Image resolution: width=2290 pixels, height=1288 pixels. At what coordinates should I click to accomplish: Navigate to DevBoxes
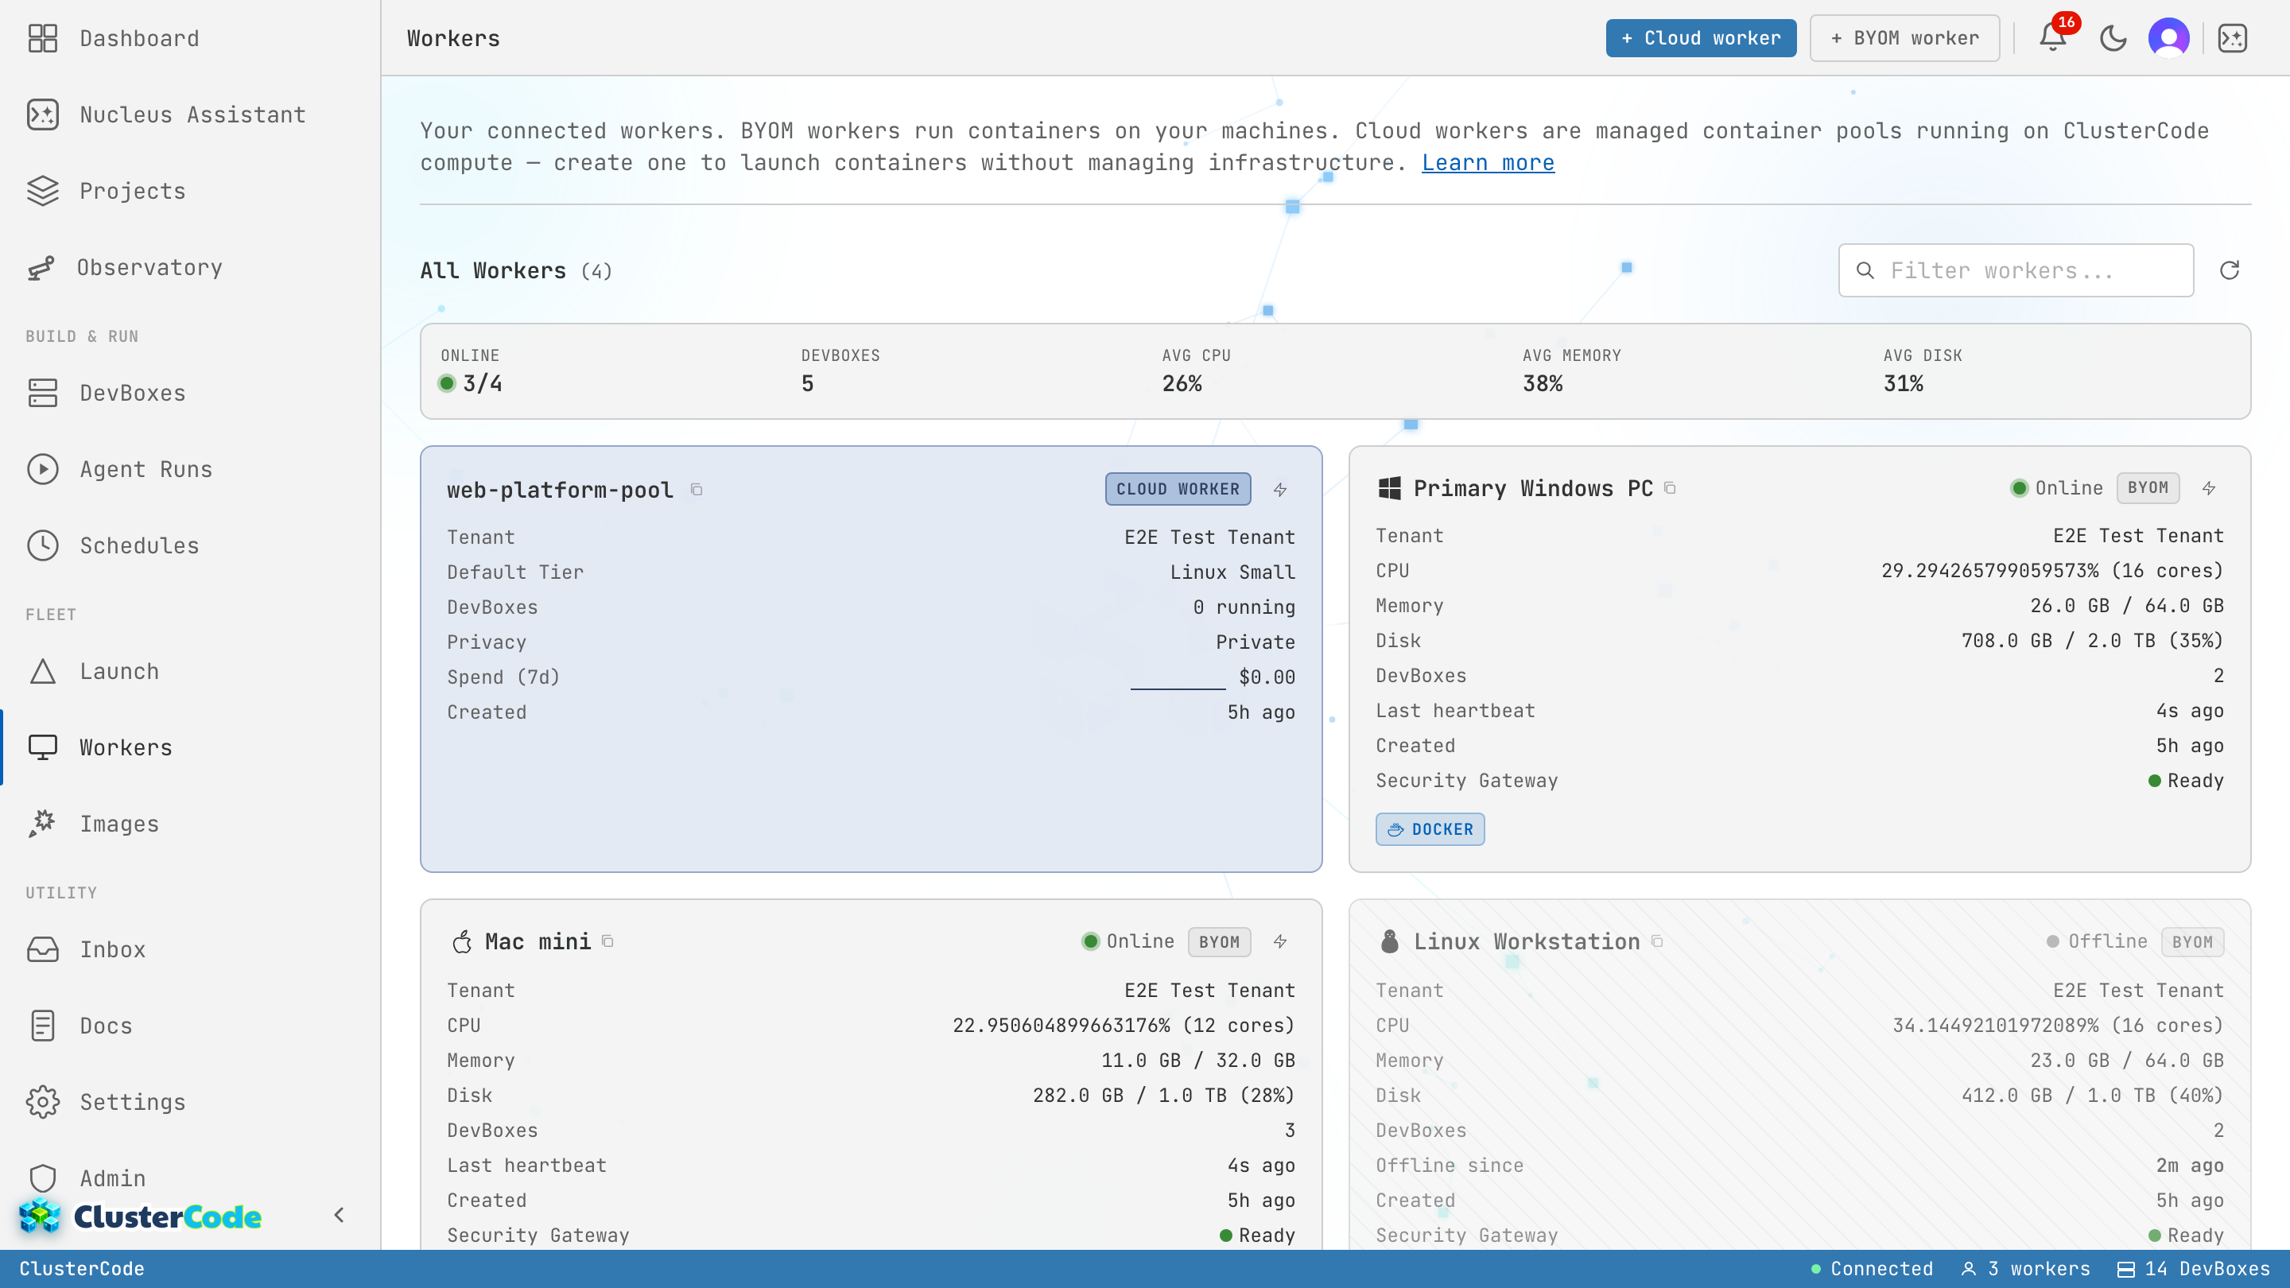click(x=190, y=393)
